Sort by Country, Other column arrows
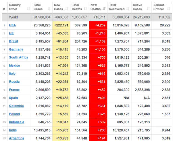The height and width of the screenshot is (141, 173). 28,9
